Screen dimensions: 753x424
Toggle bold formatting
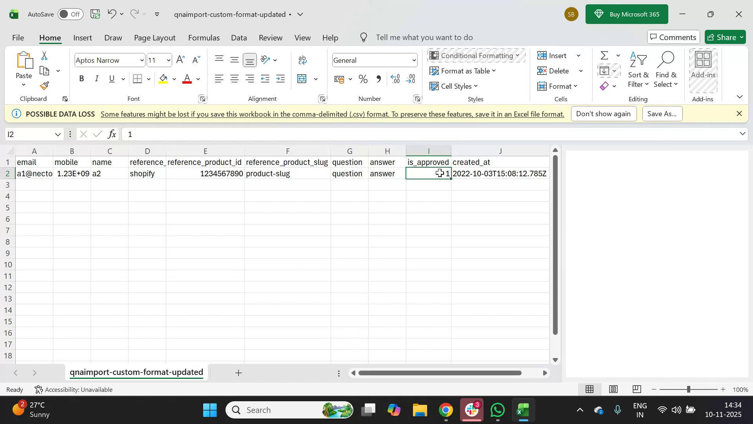82,79
